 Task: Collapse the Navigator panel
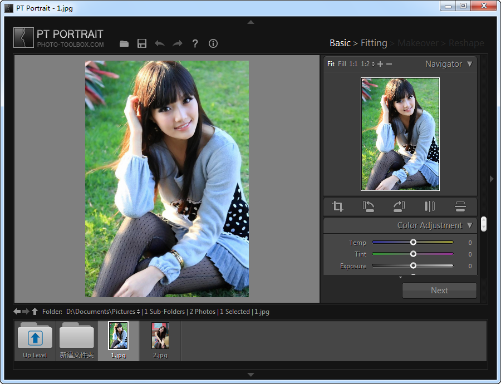[469, 64]
